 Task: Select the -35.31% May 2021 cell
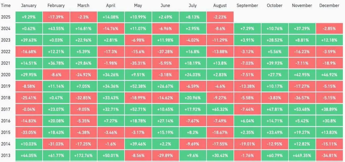138,63
